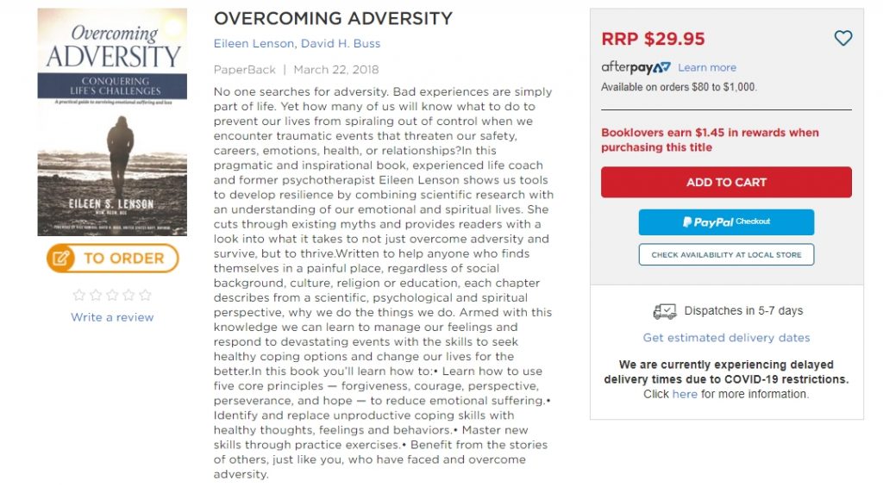Click the Afterpay logo

[636, 67]
